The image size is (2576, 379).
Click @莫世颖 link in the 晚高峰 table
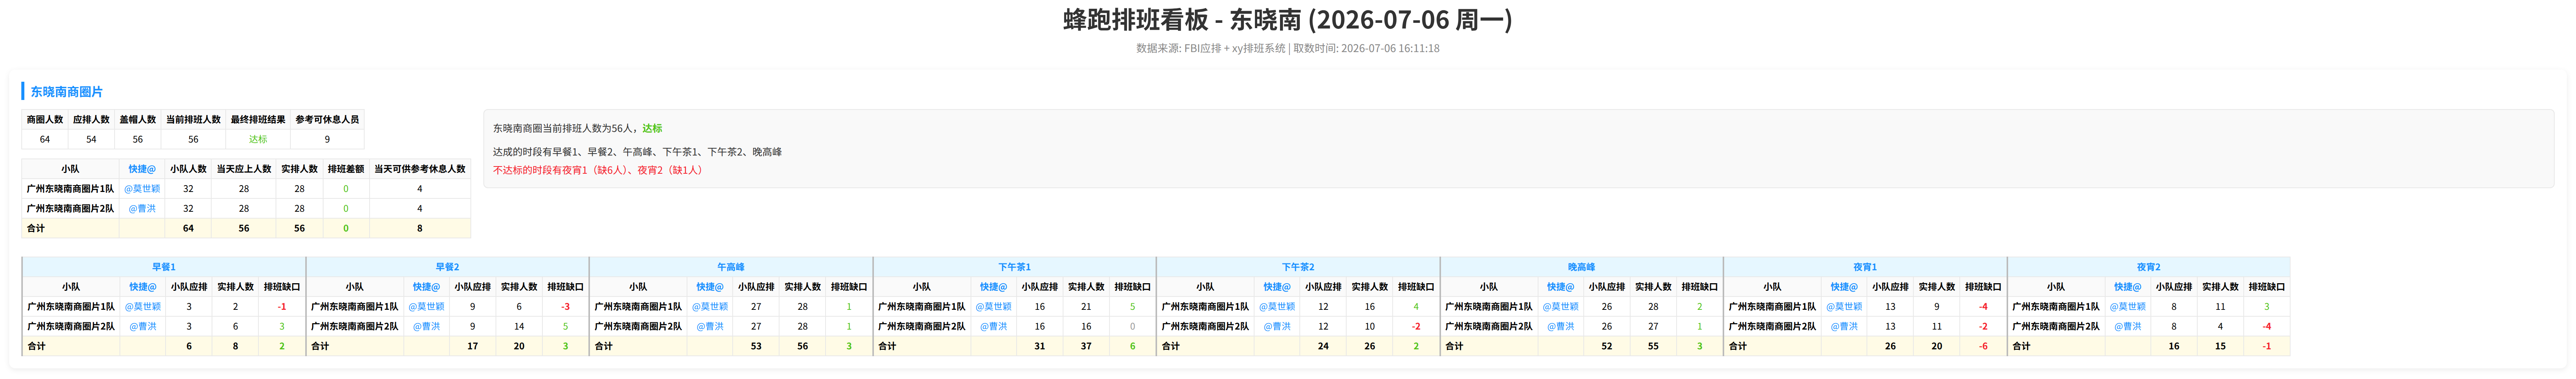tap(1560, 307)
